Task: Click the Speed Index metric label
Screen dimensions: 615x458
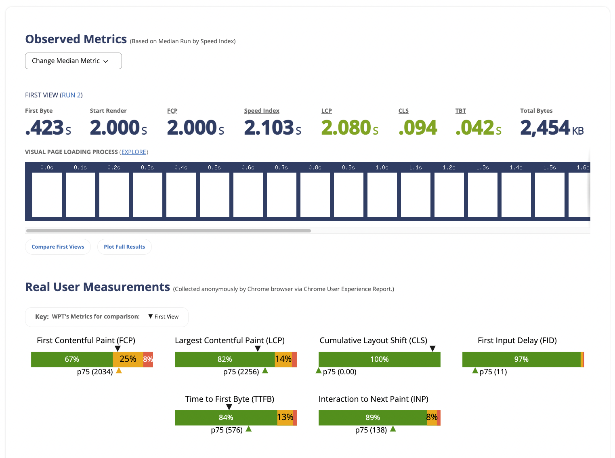Action: (261, 111)
